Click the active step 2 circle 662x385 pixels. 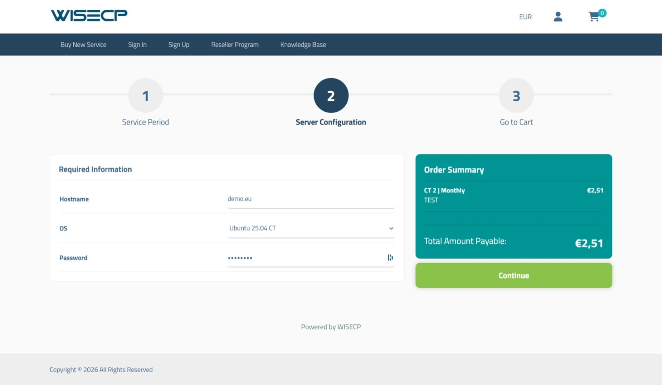[331, 95]
